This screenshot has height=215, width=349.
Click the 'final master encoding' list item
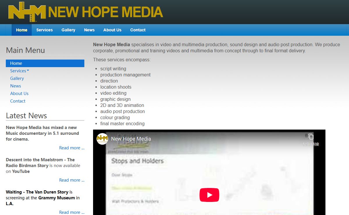pyautogui.click(x=122, y=124)
